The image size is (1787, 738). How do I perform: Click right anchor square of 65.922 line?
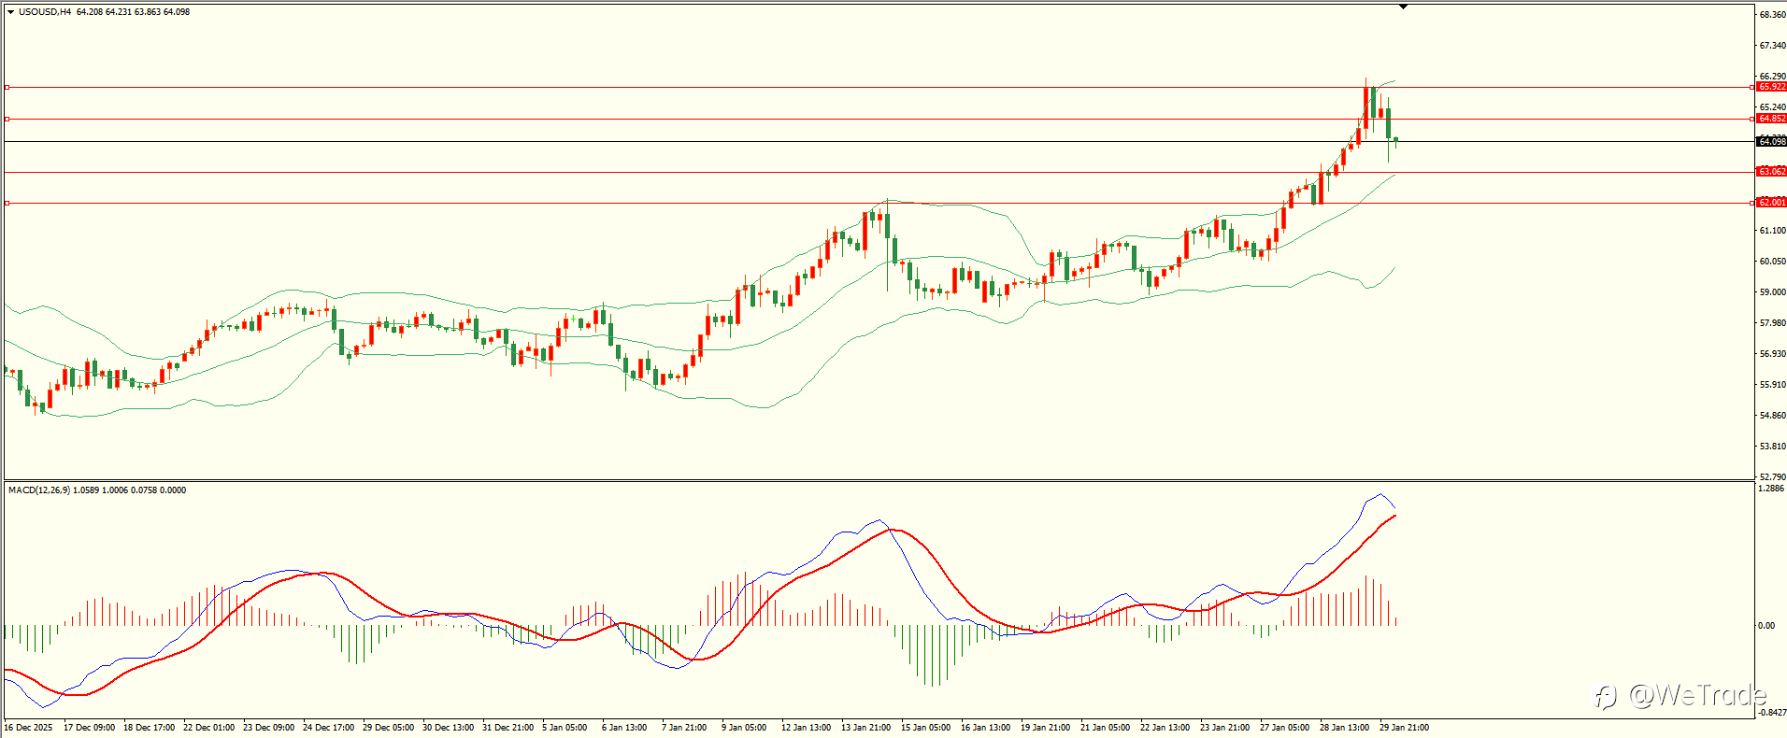1751,87
